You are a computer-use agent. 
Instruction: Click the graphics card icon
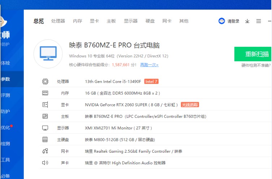(x=45, y=105)
